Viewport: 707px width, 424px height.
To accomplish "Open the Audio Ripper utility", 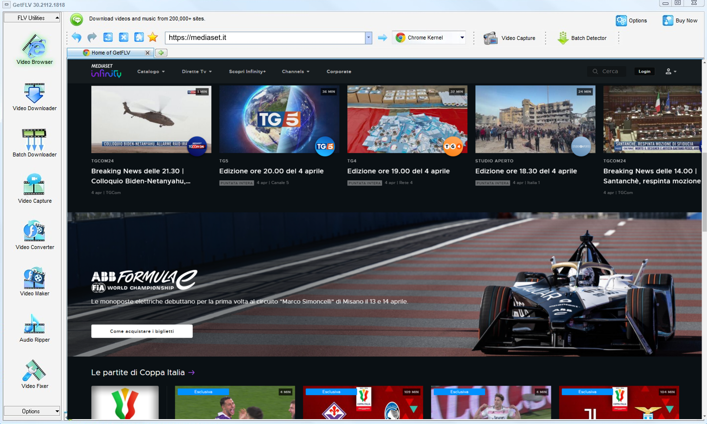I will [x=34, y=328].
